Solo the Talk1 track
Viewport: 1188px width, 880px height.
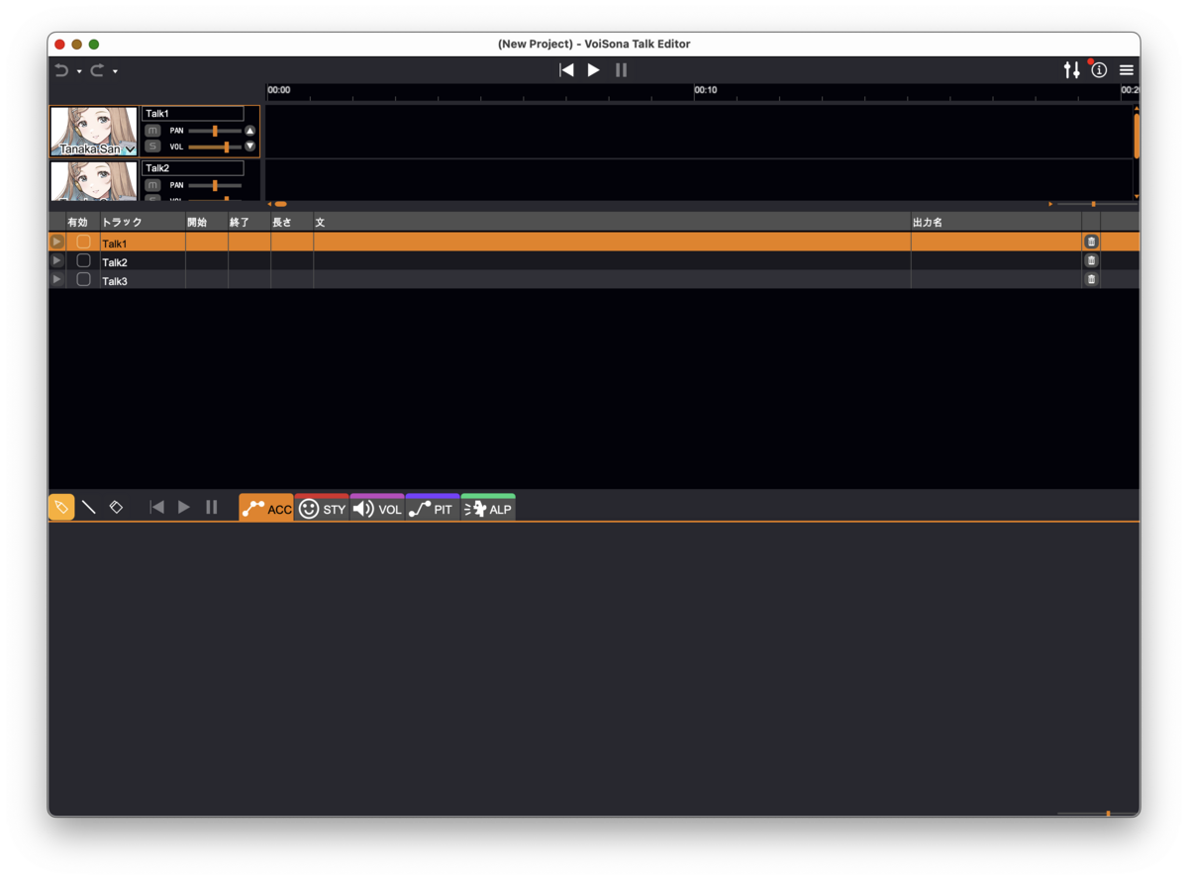pyautogui.click(x=152, y=147)
